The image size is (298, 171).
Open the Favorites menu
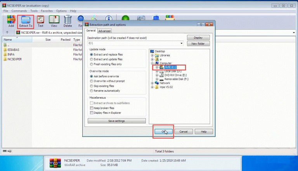(x=47, y=11)
